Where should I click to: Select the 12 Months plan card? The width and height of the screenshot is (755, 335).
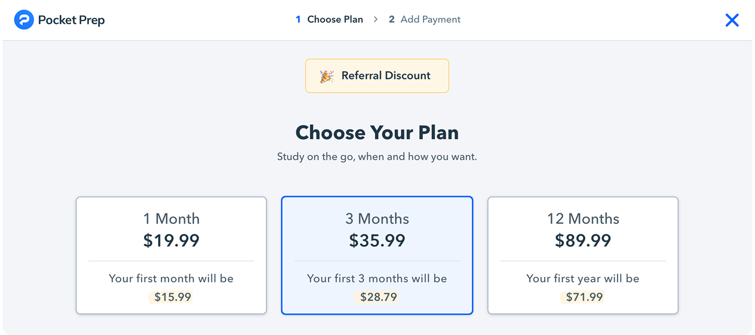(583, 255)
